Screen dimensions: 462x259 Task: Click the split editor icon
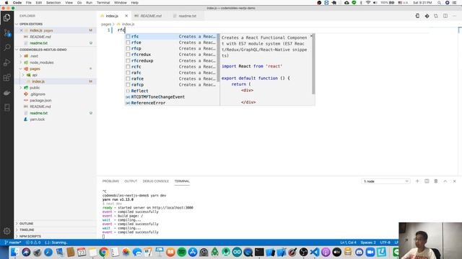coord(445,16)
